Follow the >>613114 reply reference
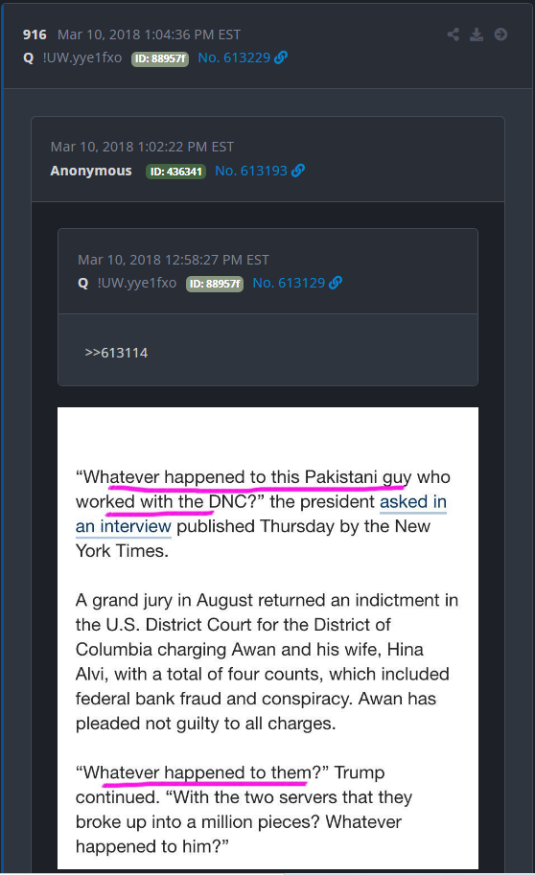 pyautogui.click(x=116, y=353)
